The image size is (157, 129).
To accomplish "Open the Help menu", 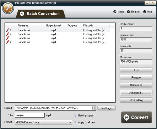I will (x=148, y=12).
